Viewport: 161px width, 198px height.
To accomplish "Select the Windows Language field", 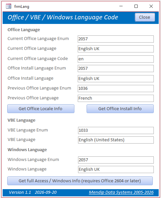I will tap(116, 169).
